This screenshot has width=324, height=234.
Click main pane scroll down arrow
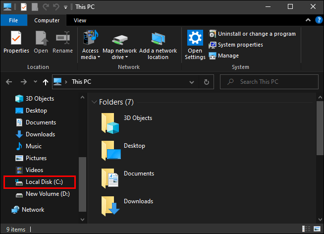[x=320, y=220]
